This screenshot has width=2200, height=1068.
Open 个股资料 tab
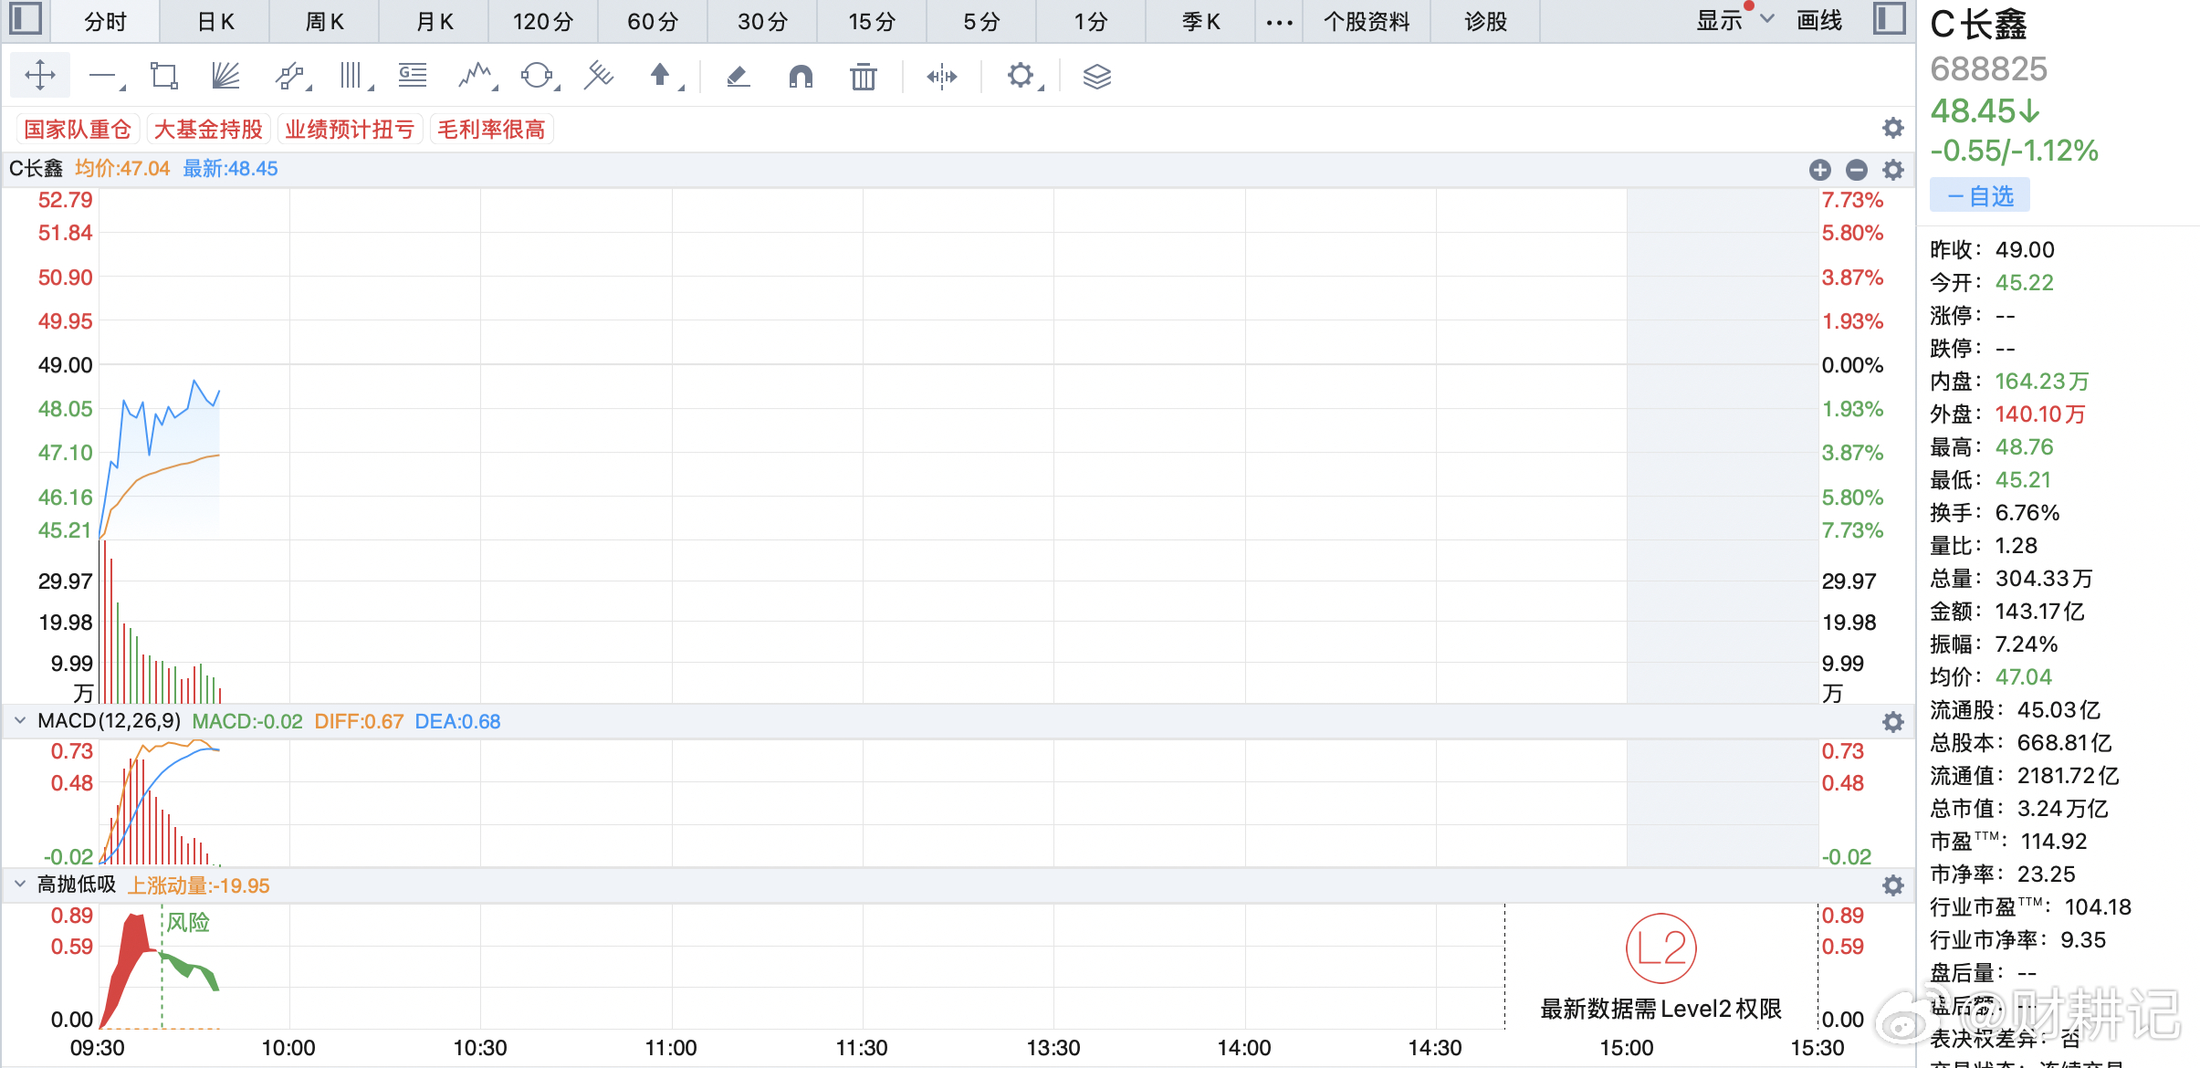tap(1367, 22)
